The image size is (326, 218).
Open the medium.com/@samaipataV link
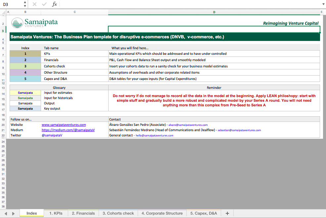[68, 130]
